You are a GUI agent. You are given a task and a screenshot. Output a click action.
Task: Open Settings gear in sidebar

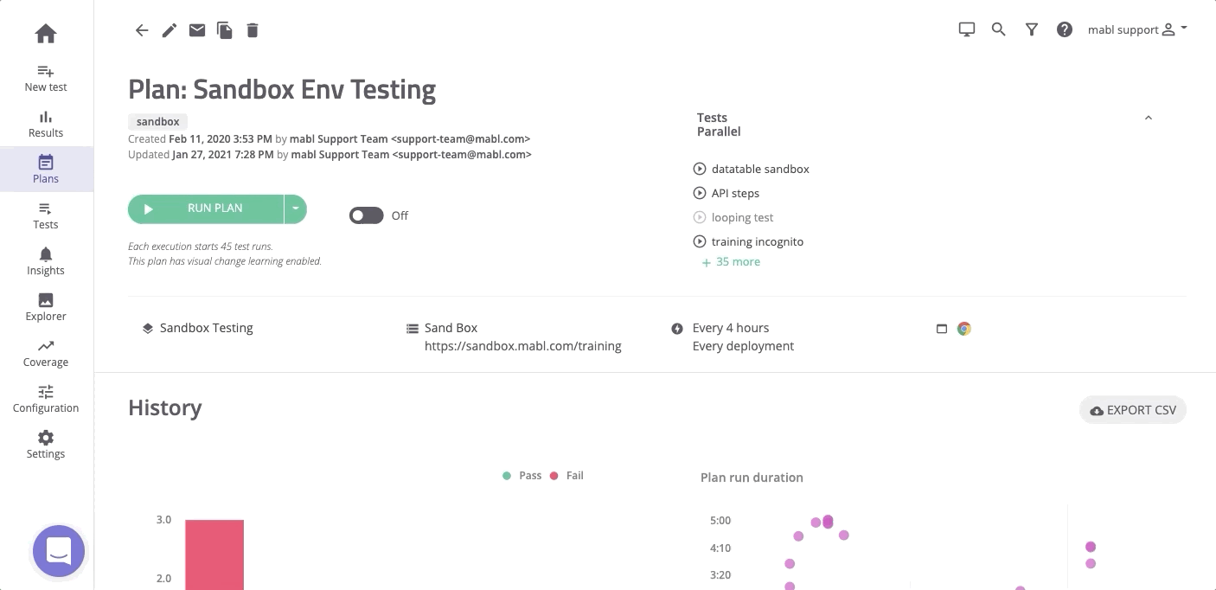click(x=46, y=445)
